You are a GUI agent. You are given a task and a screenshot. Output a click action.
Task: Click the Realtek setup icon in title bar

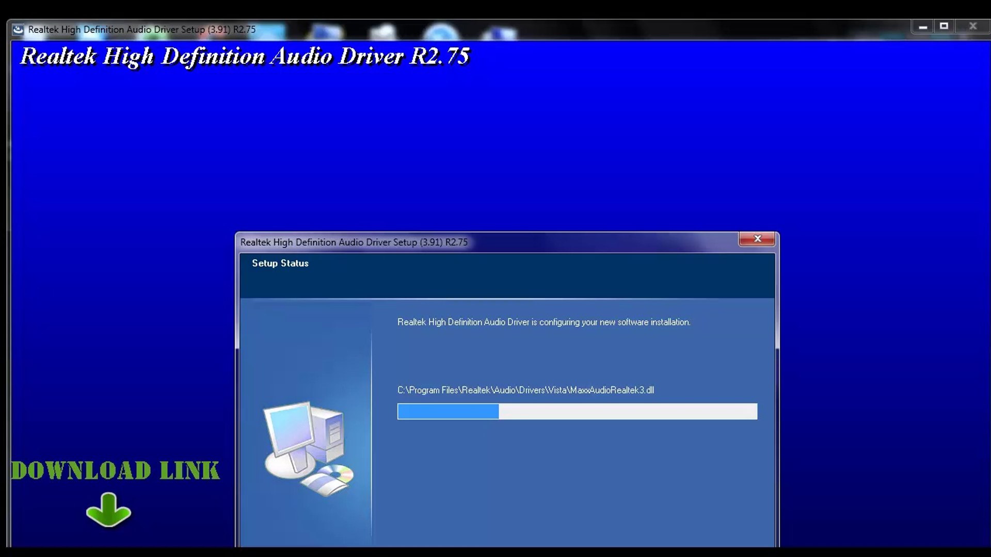(x=18, y=30)
